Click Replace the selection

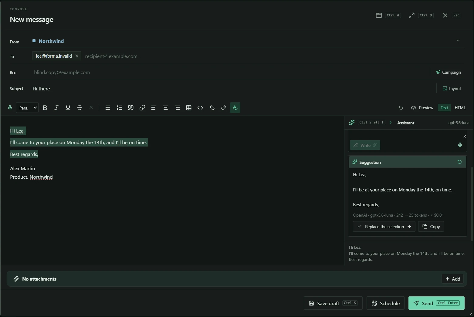click(x=384, y=227)
